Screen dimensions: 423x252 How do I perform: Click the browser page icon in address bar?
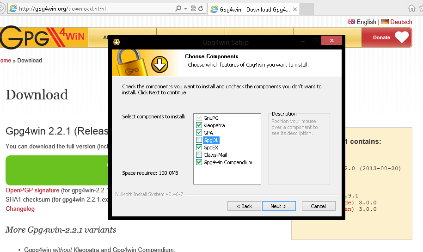tap(12, 9)
